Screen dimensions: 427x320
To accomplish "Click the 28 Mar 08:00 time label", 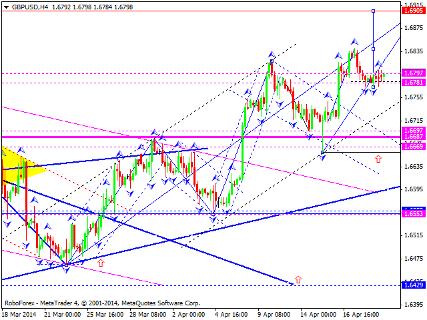I will click(x=148, y=315).
